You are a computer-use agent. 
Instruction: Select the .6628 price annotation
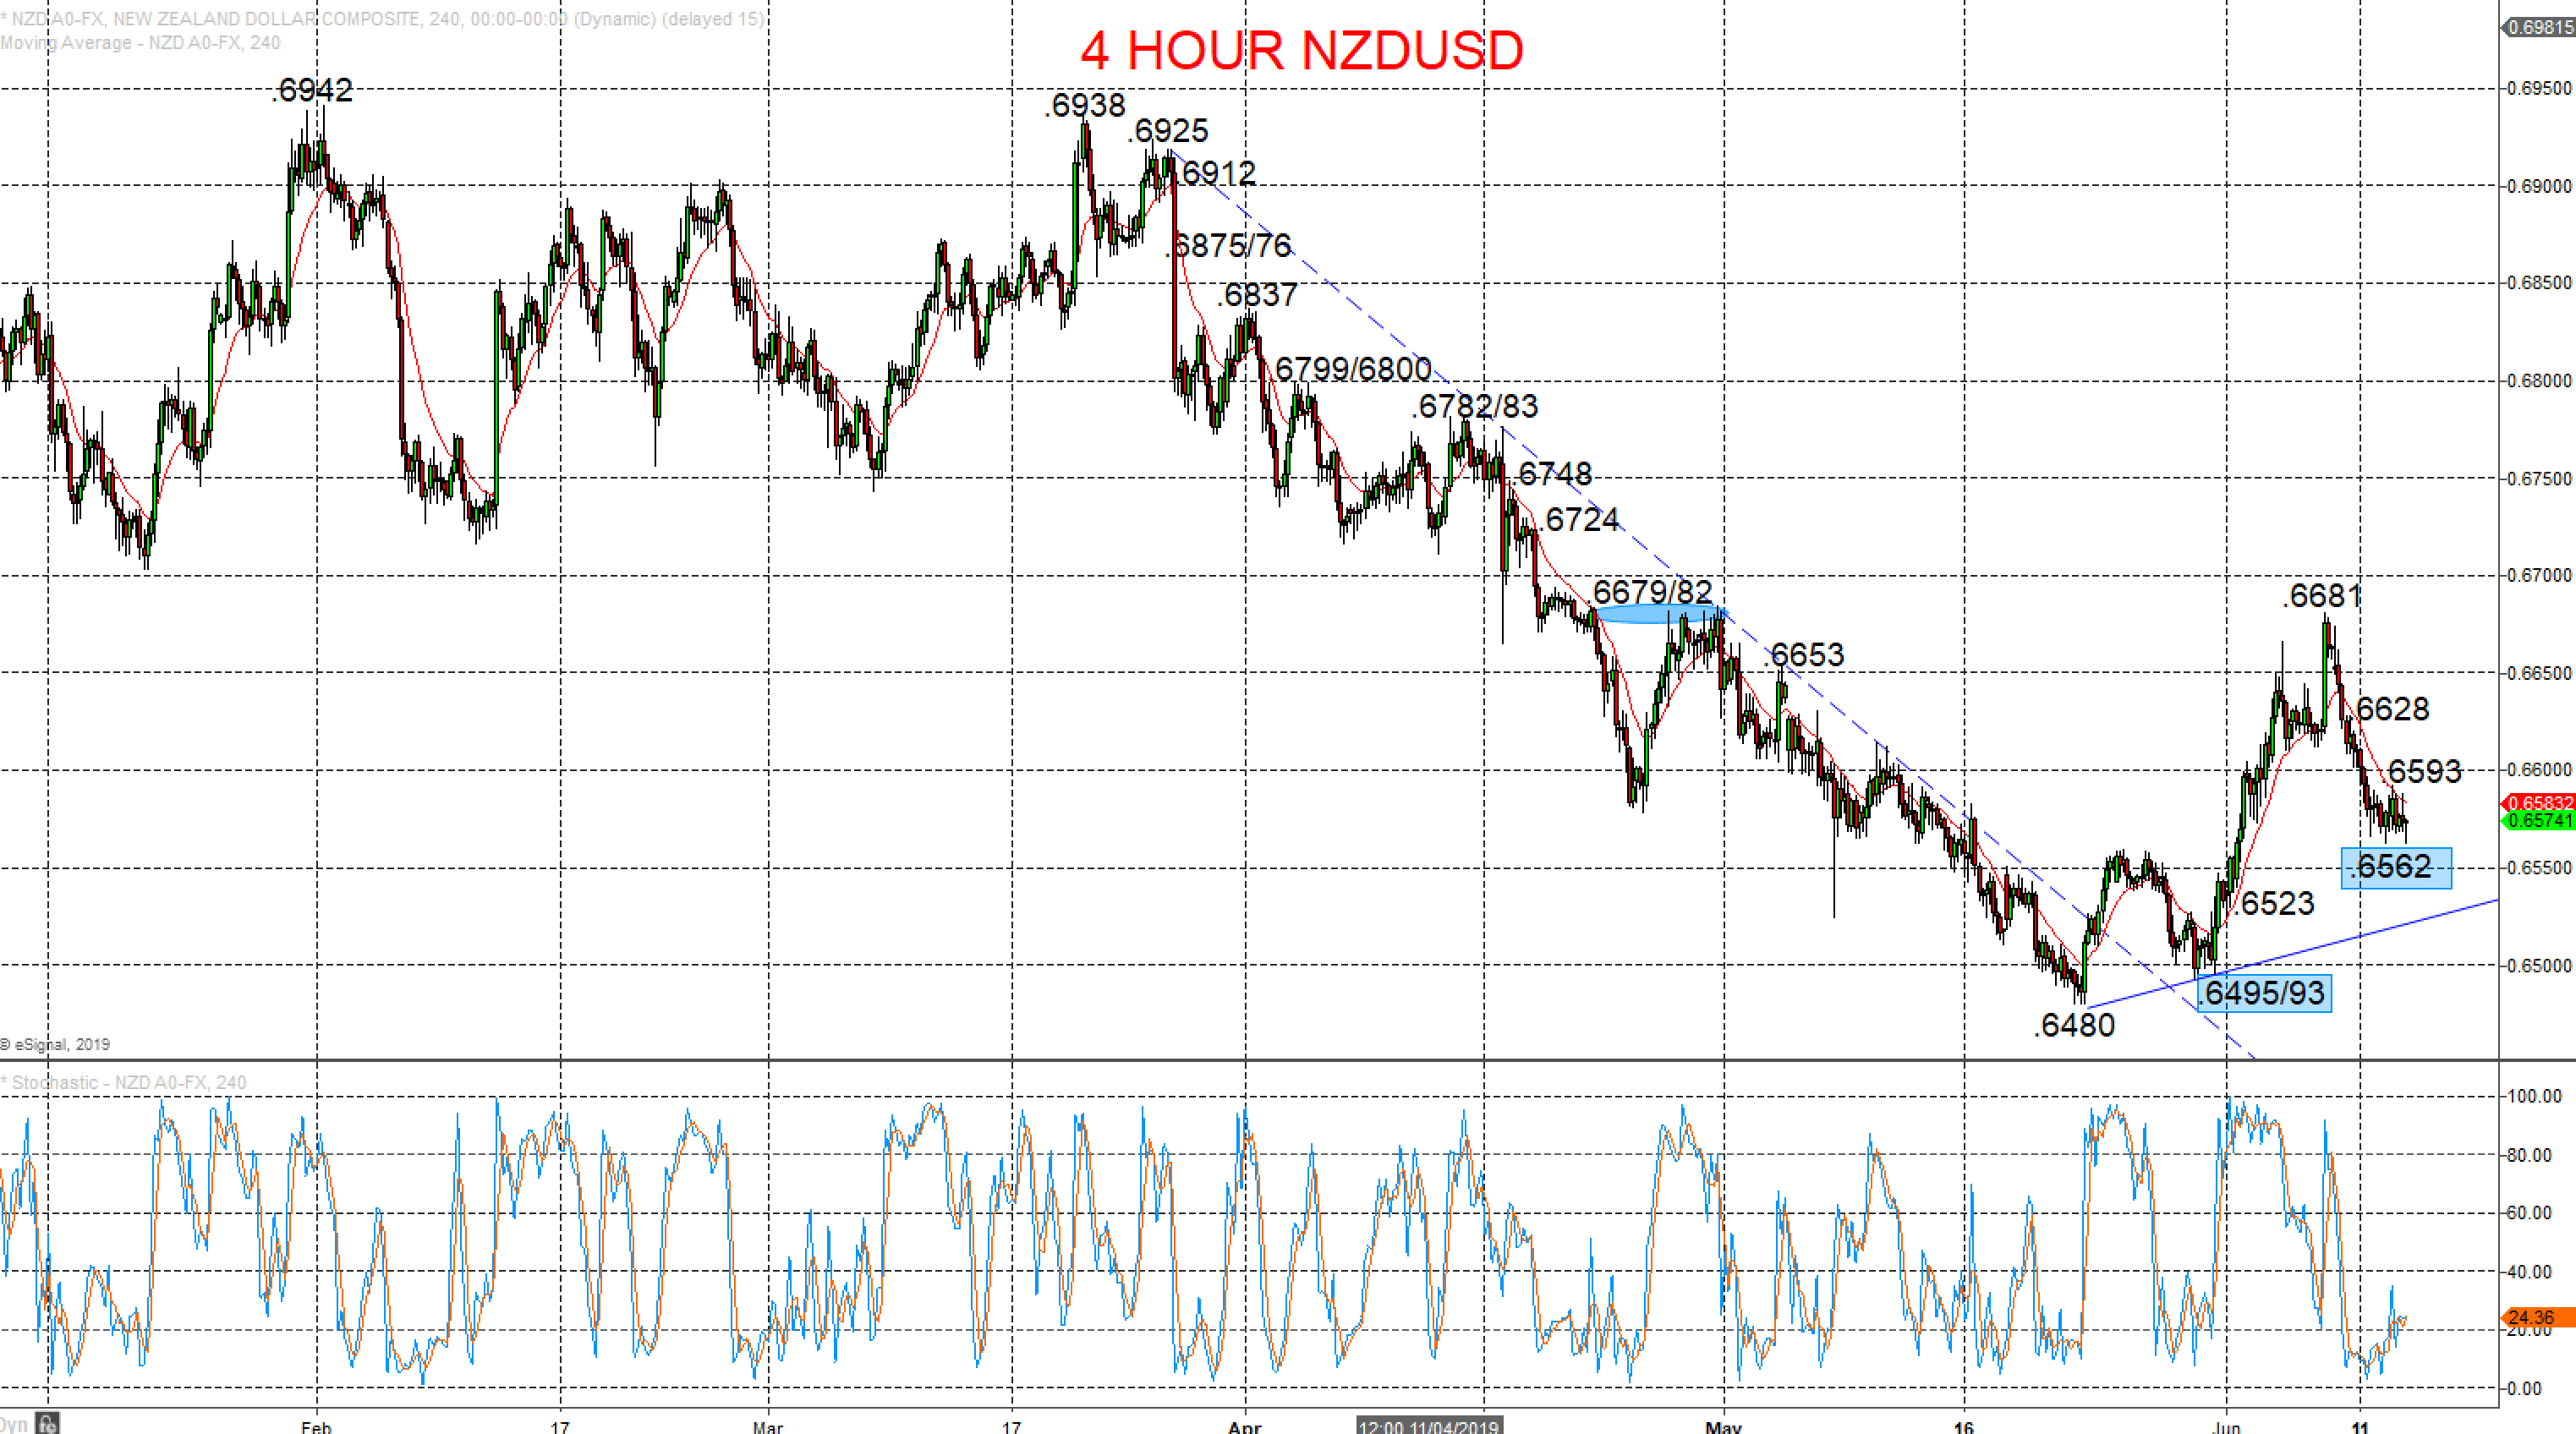[2388, 709]
